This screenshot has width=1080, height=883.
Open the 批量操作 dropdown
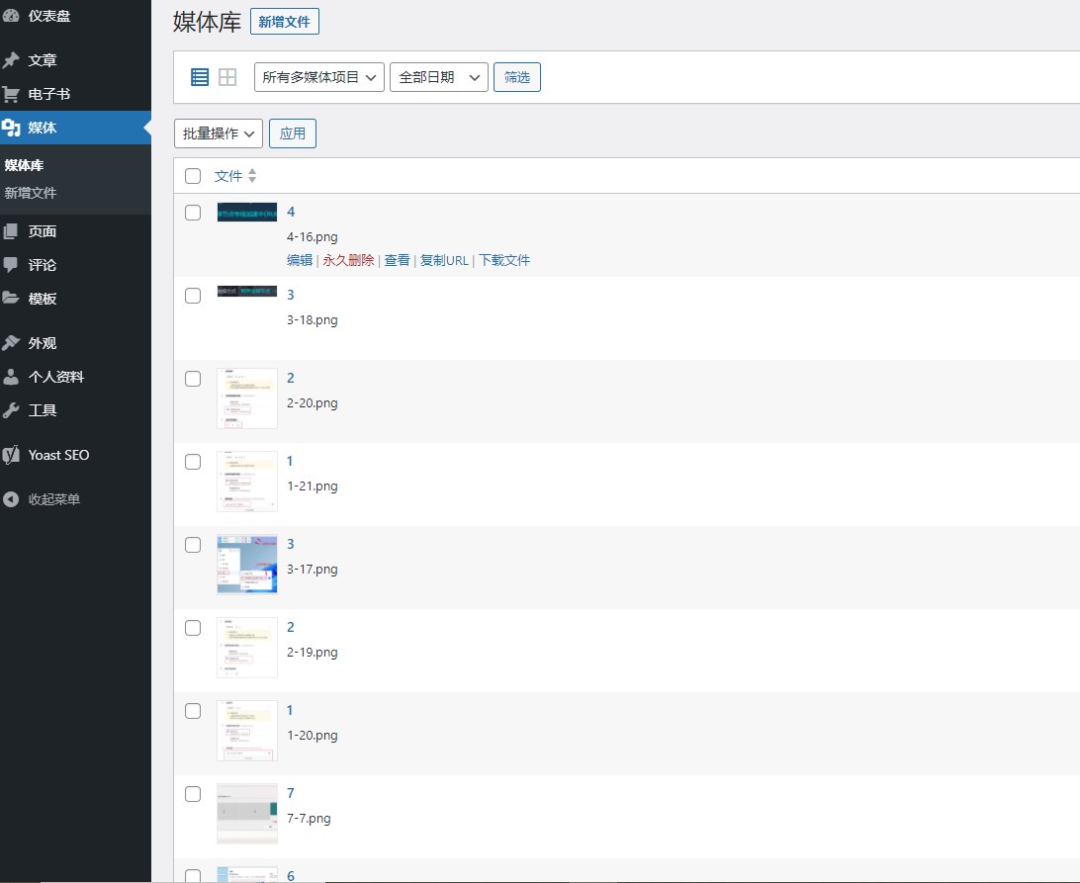pos(219,133)
